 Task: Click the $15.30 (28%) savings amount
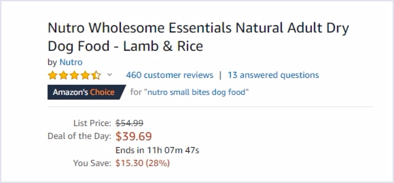click(142, 163)
